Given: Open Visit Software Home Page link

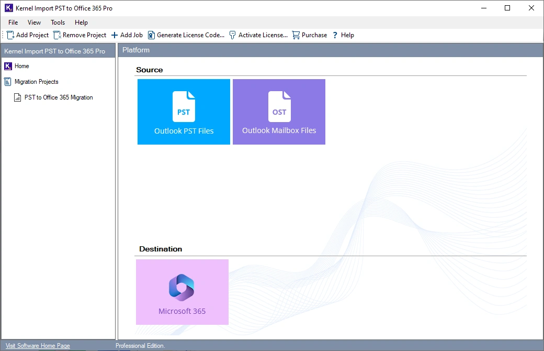Looking at the screenshot, I should point(38,345).
